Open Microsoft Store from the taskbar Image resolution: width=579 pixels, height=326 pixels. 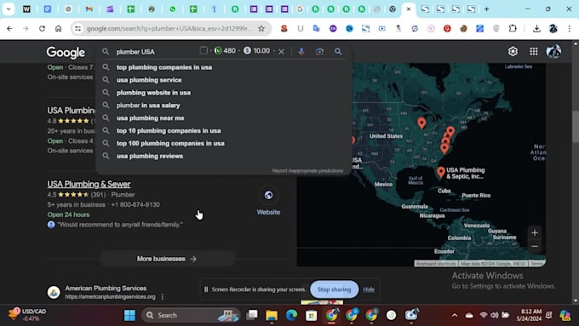point(312,315)
